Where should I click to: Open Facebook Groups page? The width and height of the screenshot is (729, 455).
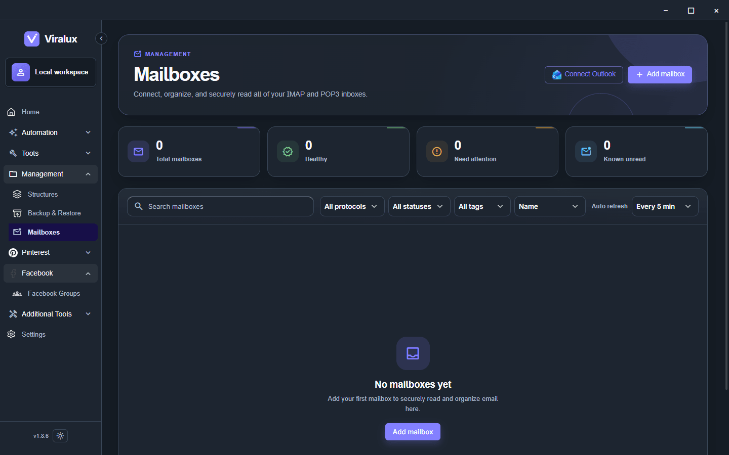53,294
